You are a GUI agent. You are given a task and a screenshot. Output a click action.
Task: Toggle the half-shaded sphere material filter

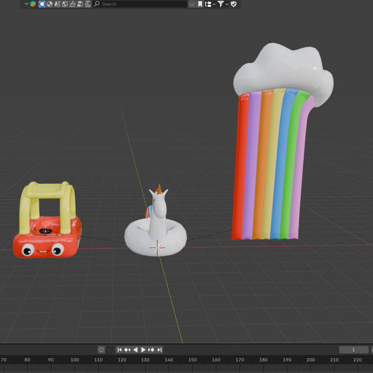[50, 4]
